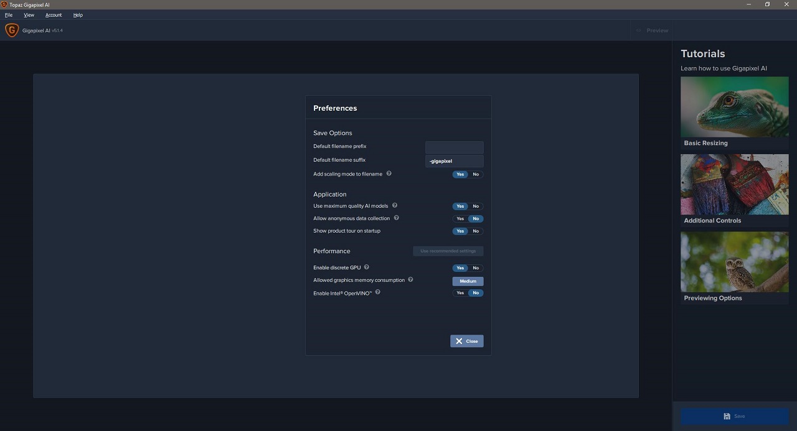Enable anonymous data collection with Yes
The width and height of the screenshot is (797, 431).
coord(460,219)
